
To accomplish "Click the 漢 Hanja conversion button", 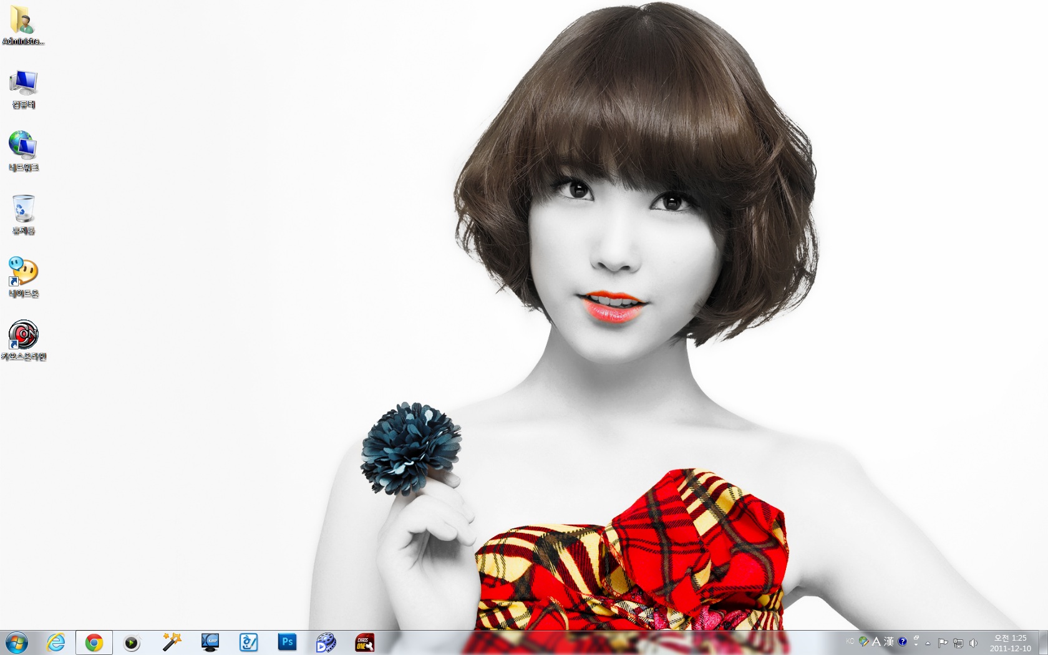I will point(889,641).
